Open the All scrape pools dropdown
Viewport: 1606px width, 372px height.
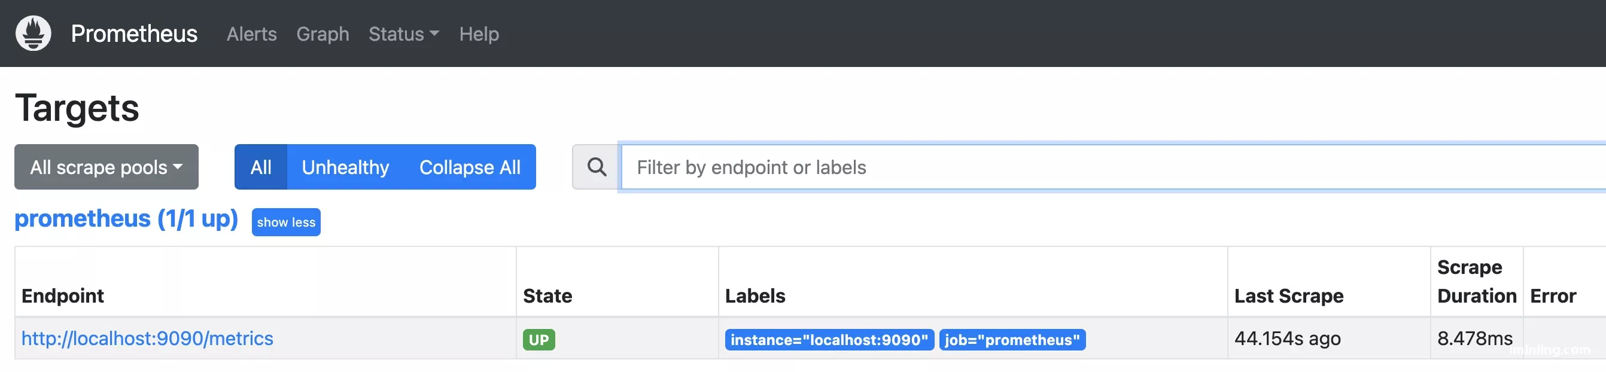point(107,167)
